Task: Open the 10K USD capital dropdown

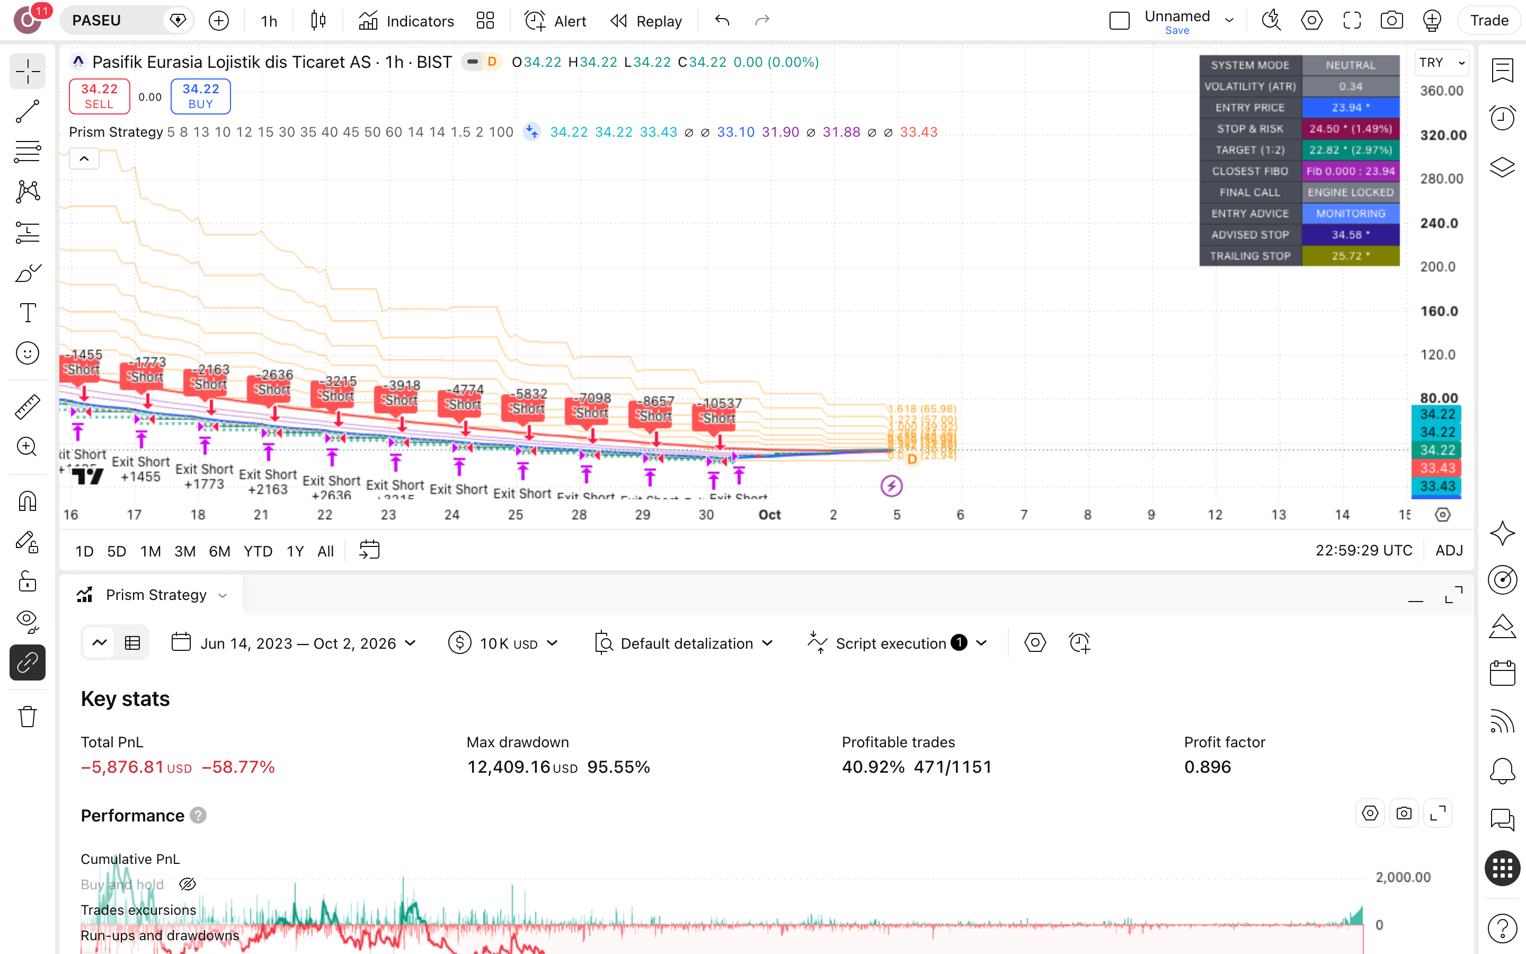Action: [503, 643]
